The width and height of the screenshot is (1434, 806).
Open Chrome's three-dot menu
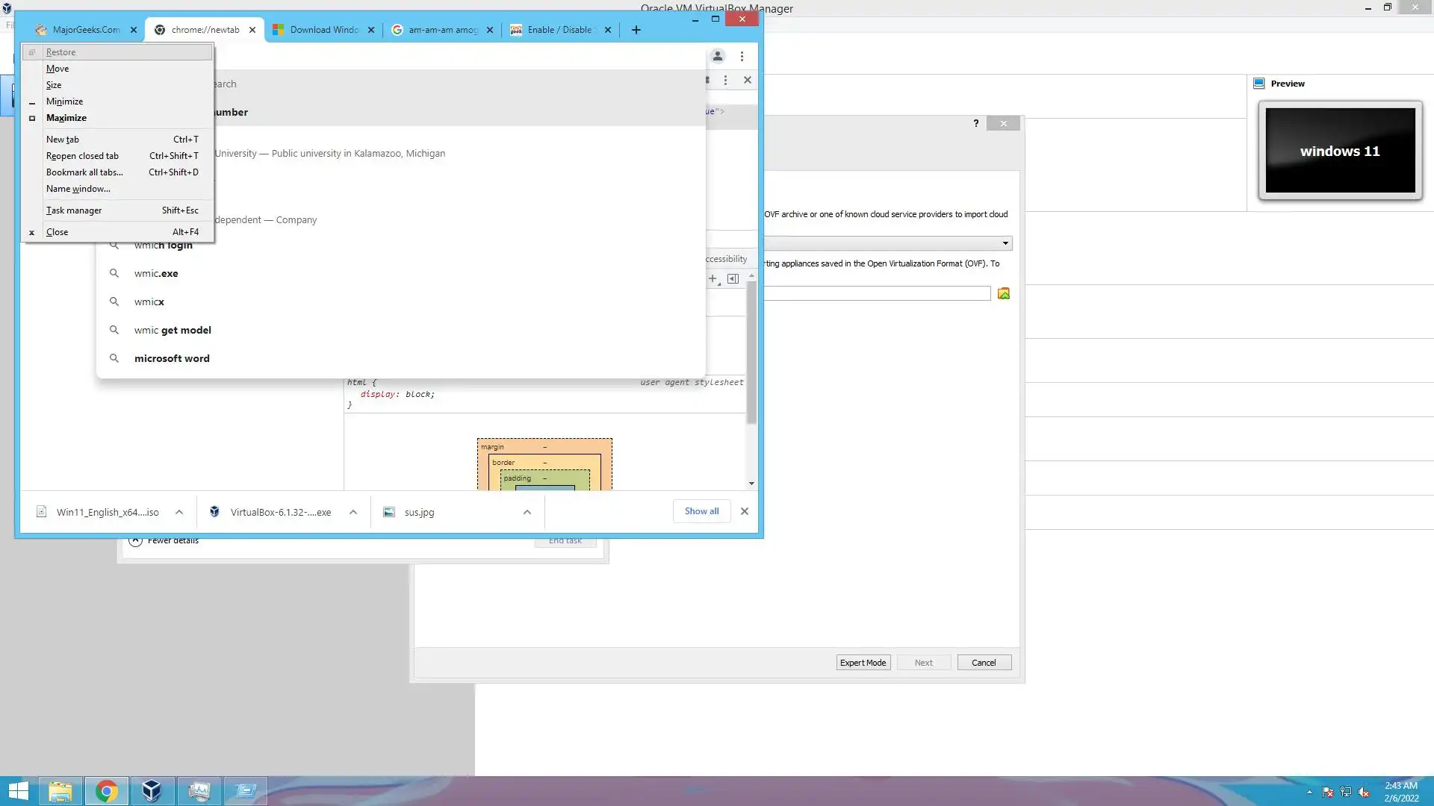coord(742,56)
